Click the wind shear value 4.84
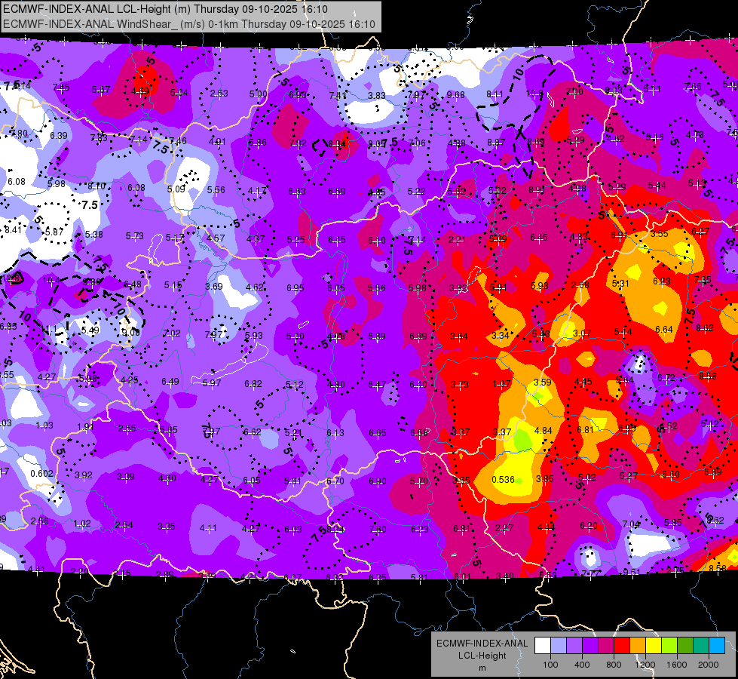The width and height of the screenshot is (738, 679). [x=544, y=431]
